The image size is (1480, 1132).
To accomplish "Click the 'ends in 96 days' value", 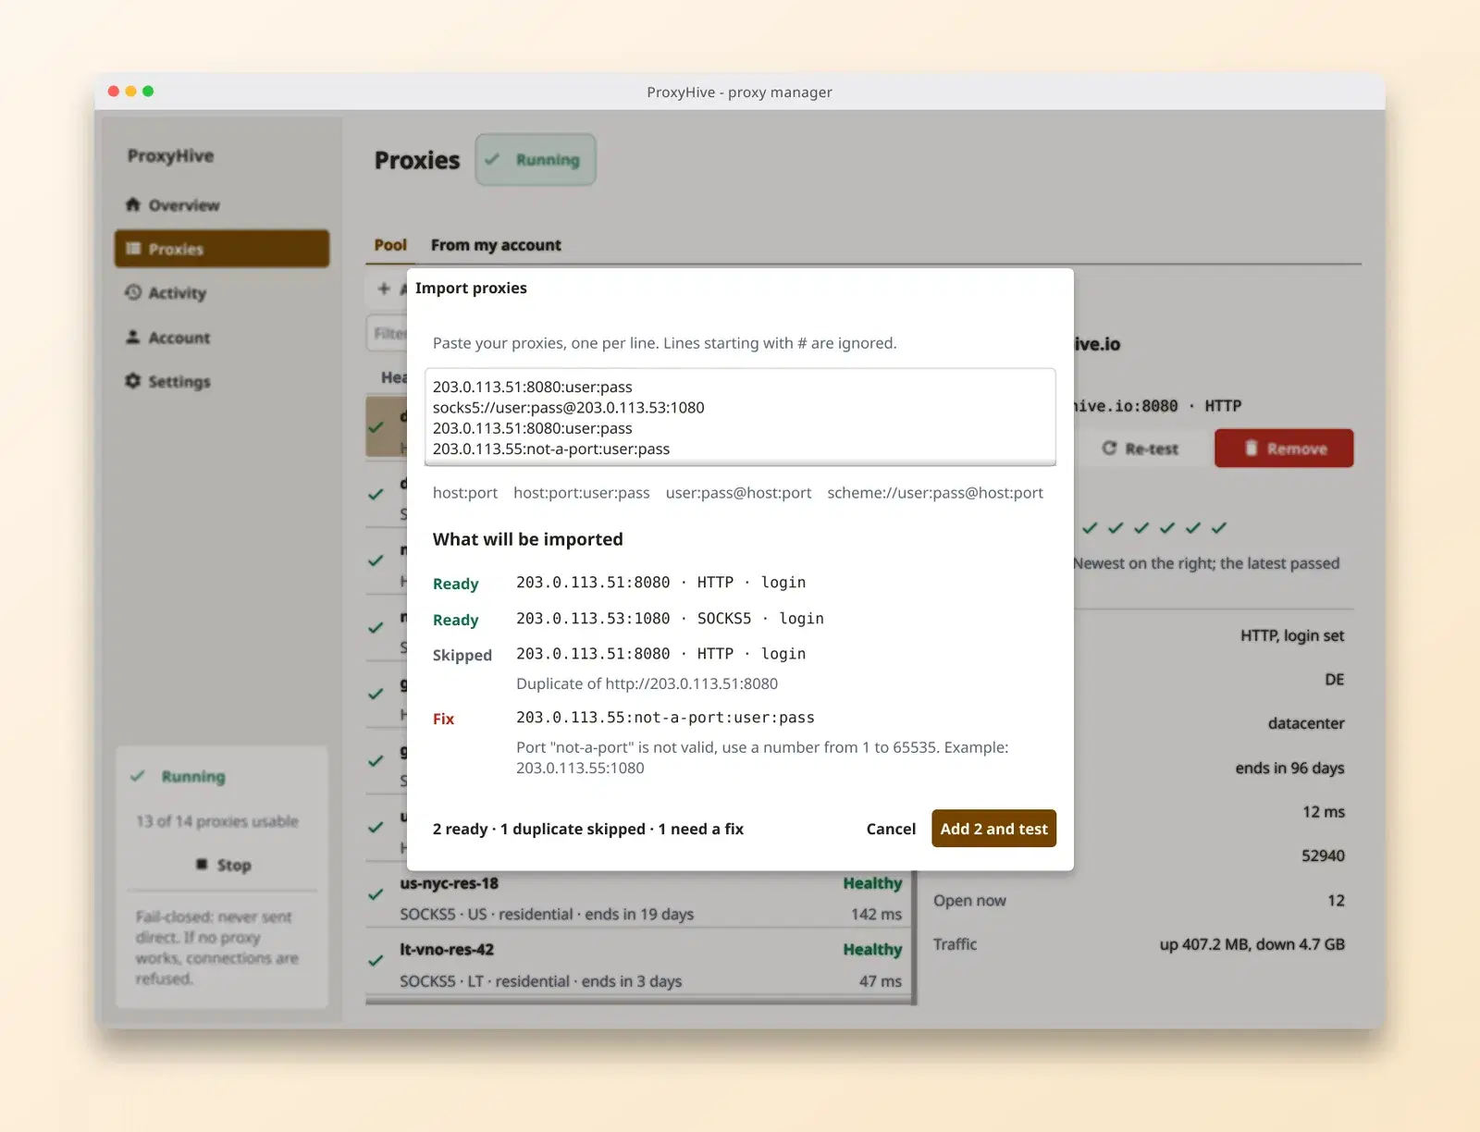I will coord(1289,768).
